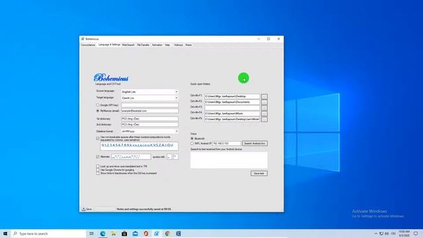This screenshot has width=423, height=238.
Task: Toggle the non-breakable spaces checkbox
Action: (98, 138)
